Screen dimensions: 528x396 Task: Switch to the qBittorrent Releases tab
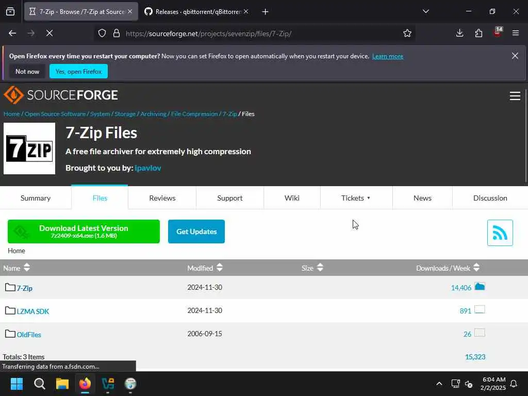point(196,12)
